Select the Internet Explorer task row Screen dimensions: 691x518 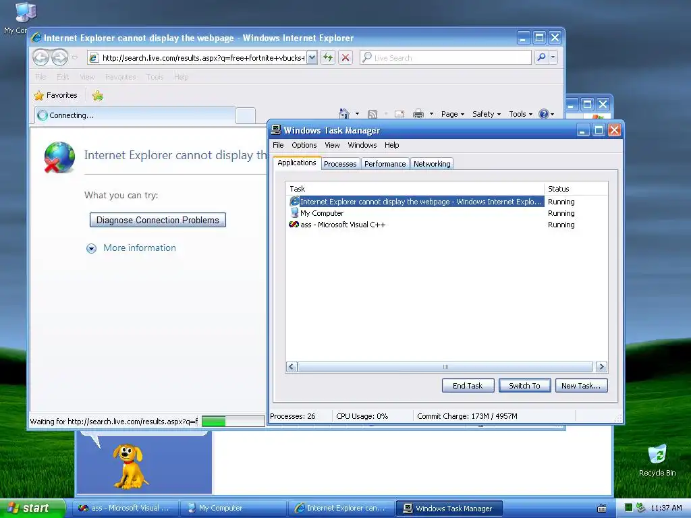pyautogui.click(x=416, y=202)
